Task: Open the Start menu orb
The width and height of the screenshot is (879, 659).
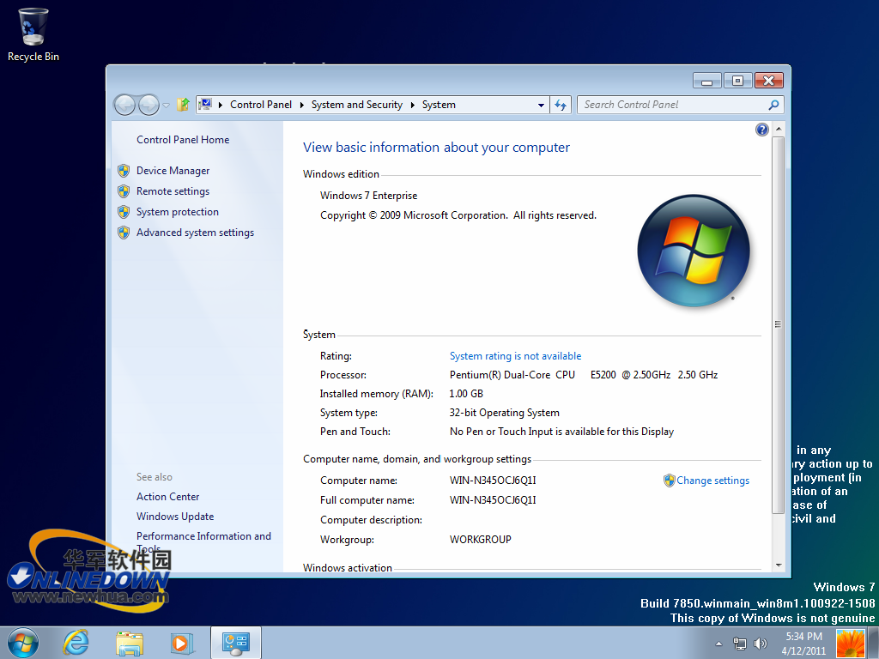Action: (23, 643)
